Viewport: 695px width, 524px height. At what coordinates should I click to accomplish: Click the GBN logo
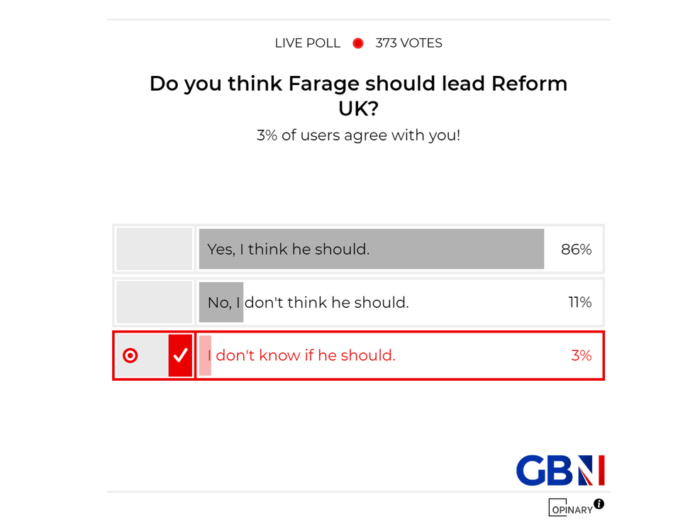560,471
